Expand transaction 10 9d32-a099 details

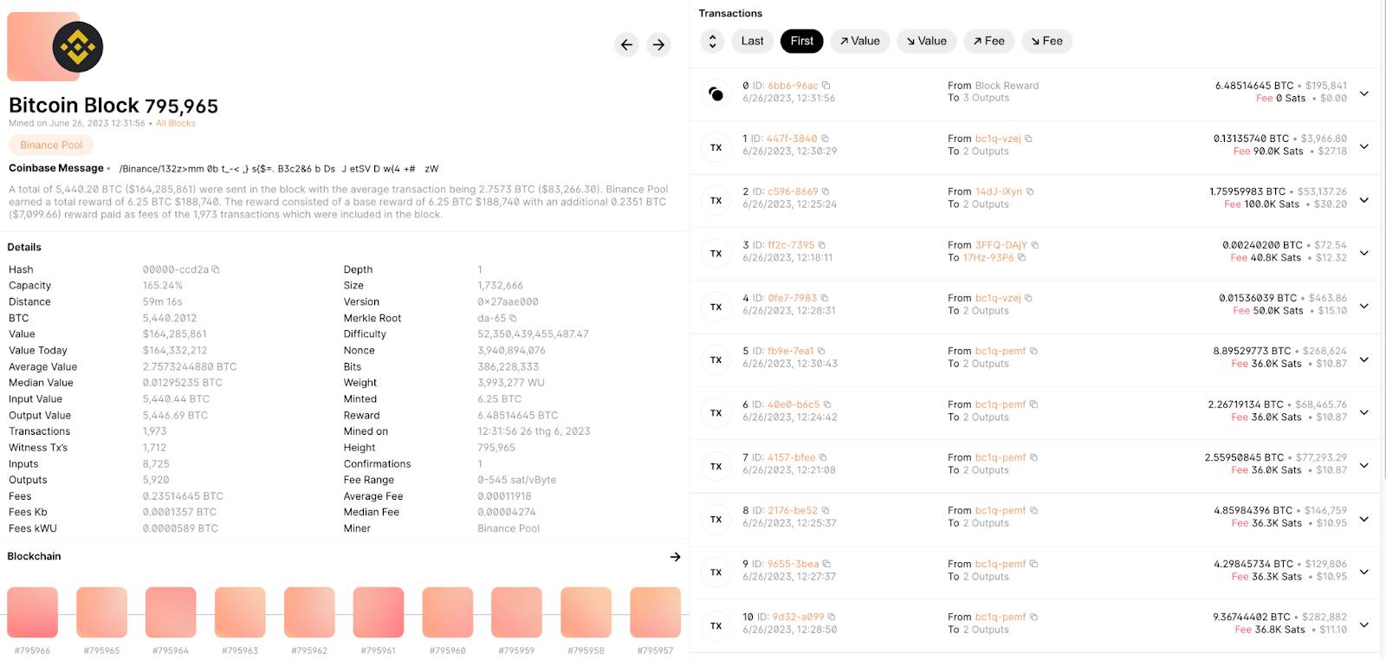coord(1363,624)
